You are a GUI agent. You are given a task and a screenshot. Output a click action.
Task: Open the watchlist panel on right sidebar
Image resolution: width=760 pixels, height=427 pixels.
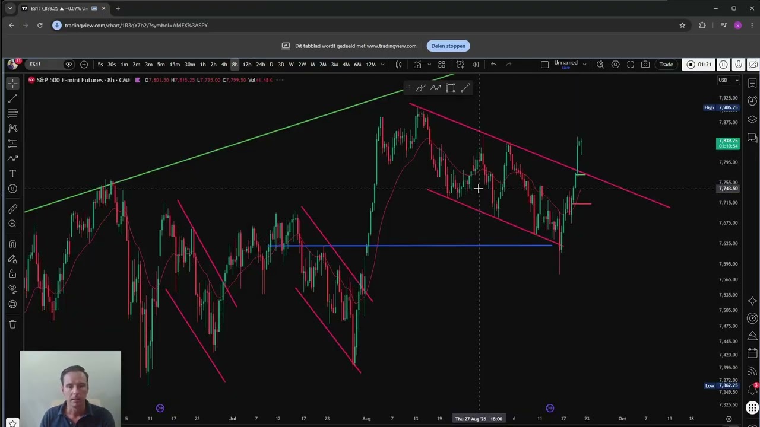[752, 83]
